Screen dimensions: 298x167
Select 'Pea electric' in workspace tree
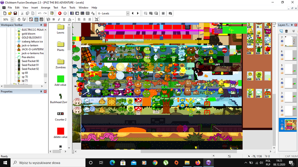click(x=28, y=57)
